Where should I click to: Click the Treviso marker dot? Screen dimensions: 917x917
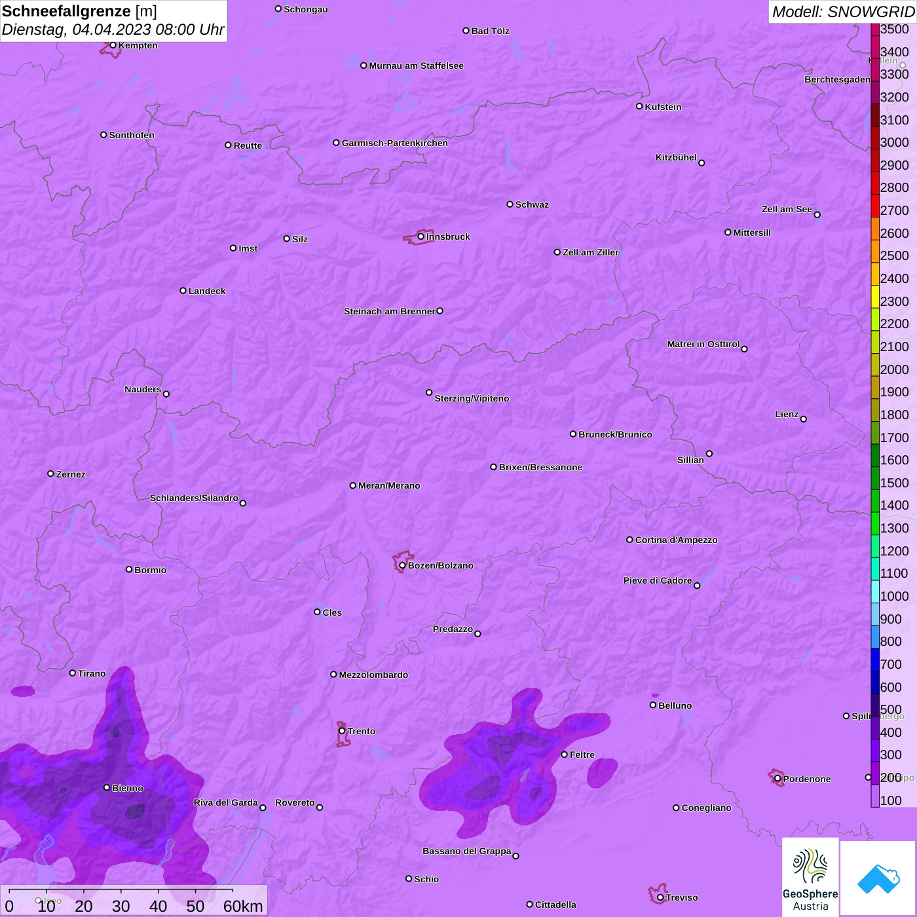point(660,897)
